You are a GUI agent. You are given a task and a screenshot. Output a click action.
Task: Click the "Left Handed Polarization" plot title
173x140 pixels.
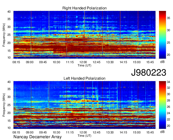click(x=84, y=78)
